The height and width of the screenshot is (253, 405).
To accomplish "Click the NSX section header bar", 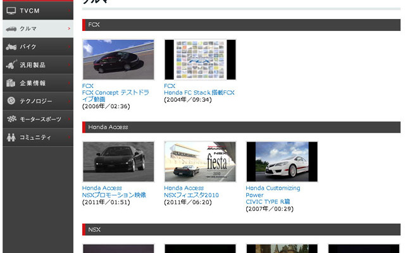I will pos(241,230).
